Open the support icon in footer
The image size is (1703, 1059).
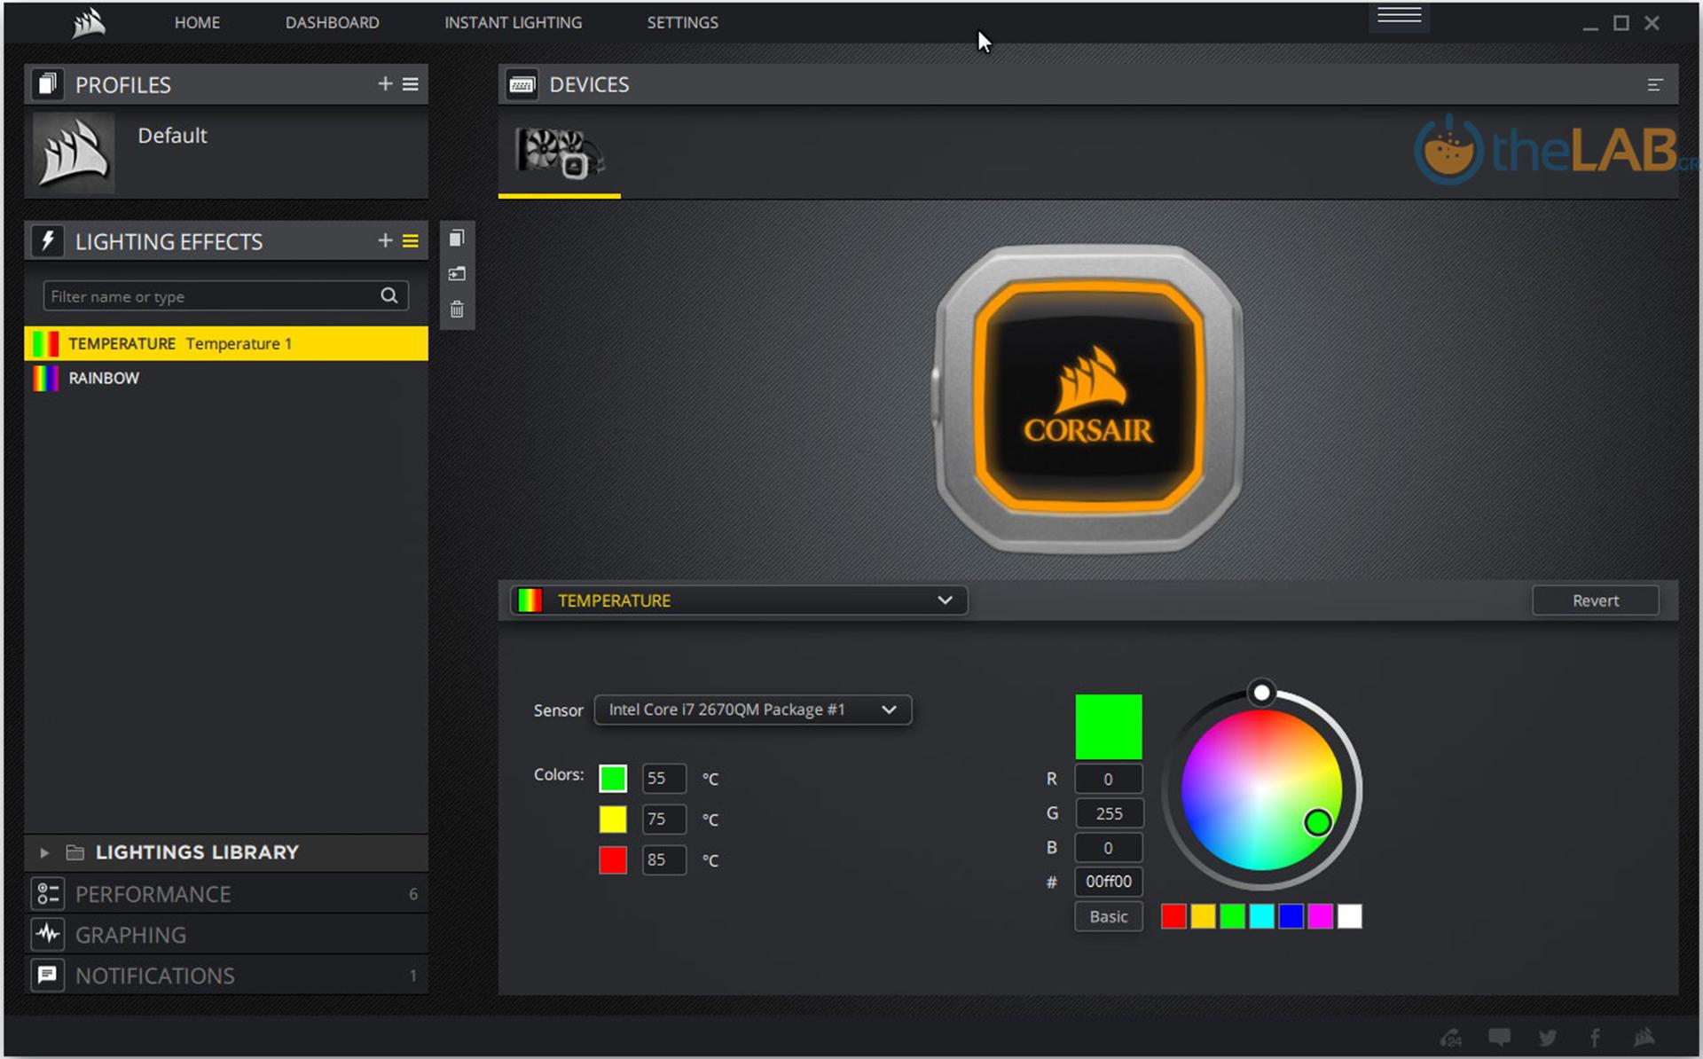click(x=1451, y=1037)
